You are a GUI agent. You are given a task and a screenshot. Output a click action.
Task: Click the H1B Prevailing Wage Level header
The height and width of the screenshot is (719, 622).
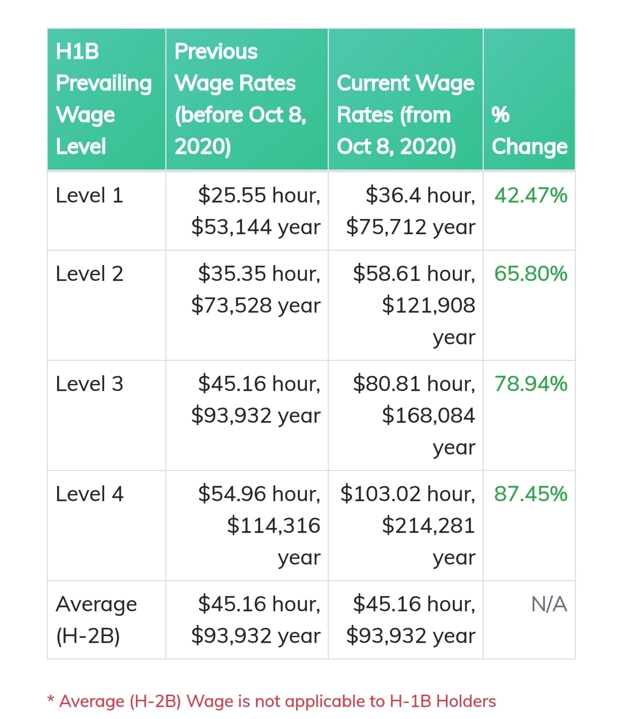[x=104, y=99]
